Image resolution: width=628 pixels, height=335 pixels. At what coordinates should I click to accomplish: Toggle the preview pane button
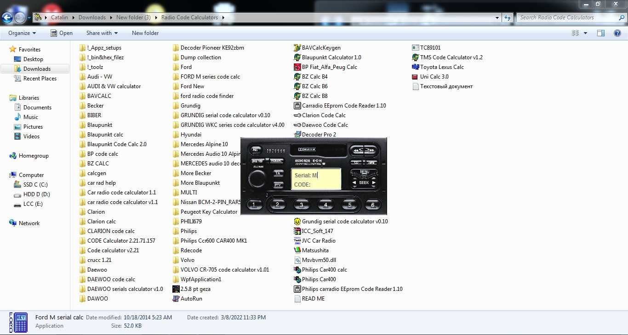click(x=601, y=33)
